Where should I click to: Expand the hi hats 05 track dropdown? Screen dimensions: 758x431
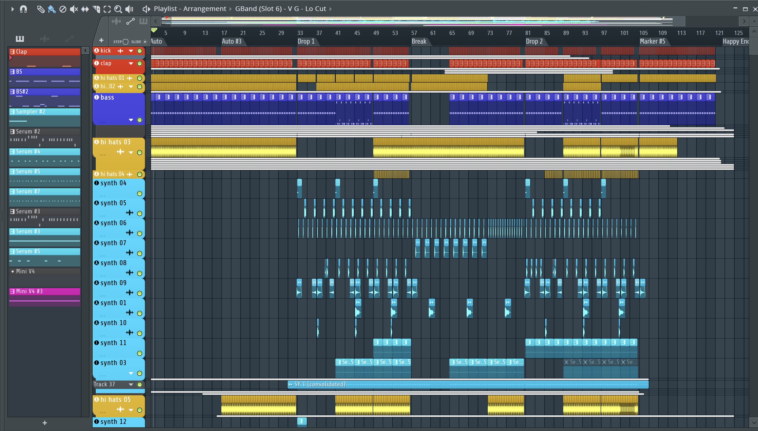coord(131,410)
